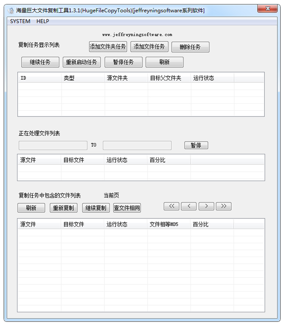
Task: Click 百分比 header in processing files table
Action: click(169, 160)
